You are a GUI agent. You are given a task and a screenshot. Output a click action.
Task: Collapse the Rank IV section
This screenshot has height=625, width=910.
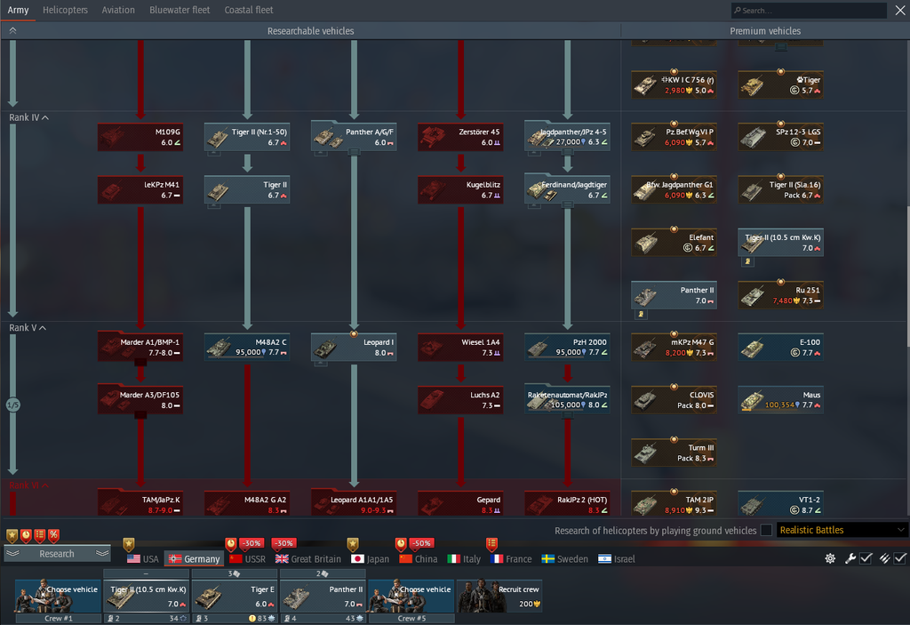[x=29, y=117]
